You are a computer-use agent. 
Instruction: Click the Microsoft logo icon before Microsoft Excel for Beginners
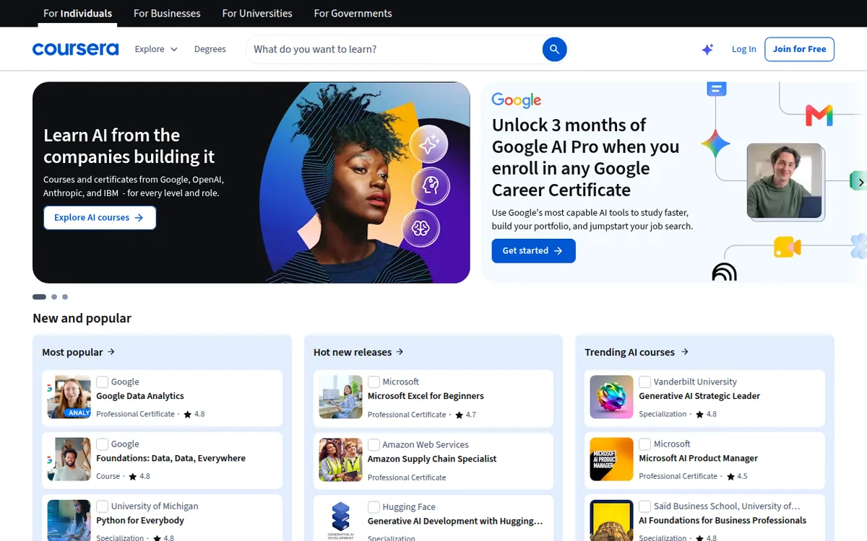(374, 382)
